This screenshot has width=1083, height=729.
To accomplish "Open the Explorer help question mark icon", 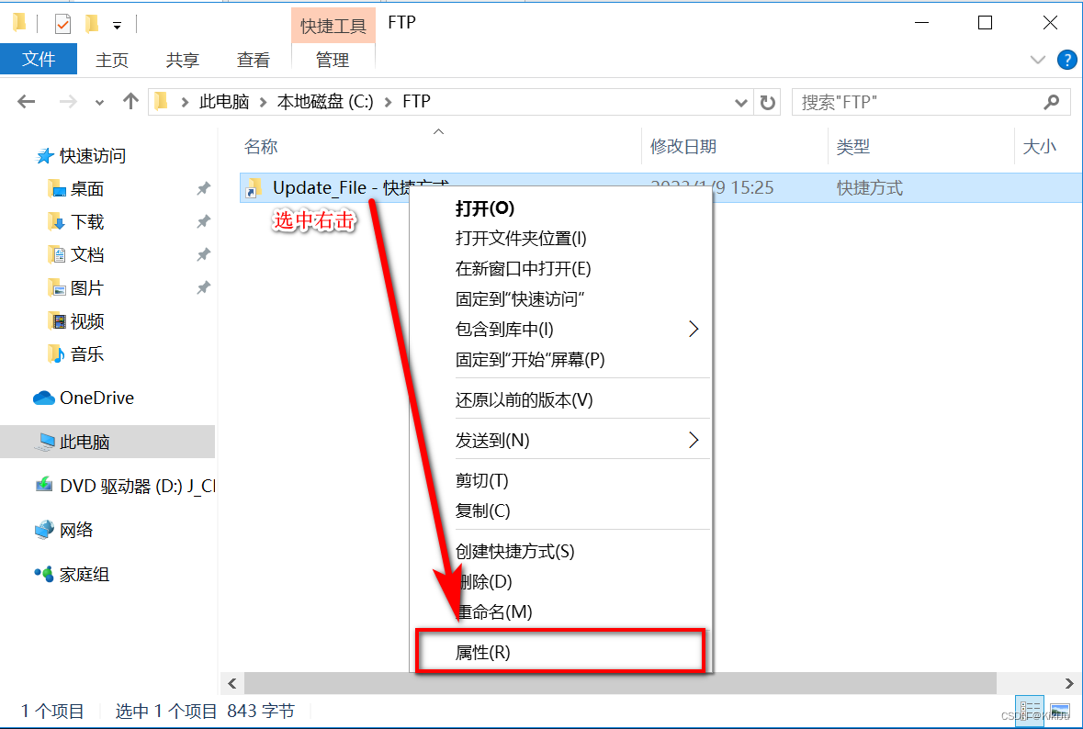I will pyautogui.click(x=1066, y=60).
